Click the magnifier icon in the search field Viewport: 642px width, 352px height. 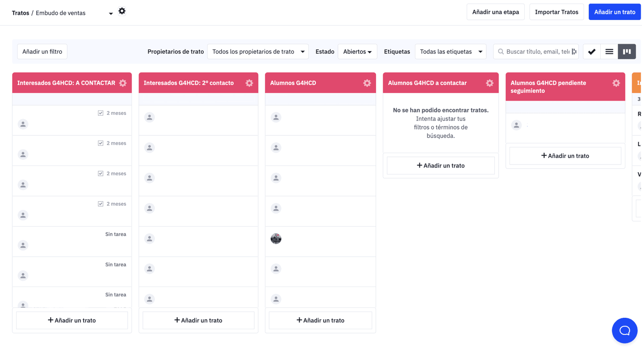click(x=501, y=52)
